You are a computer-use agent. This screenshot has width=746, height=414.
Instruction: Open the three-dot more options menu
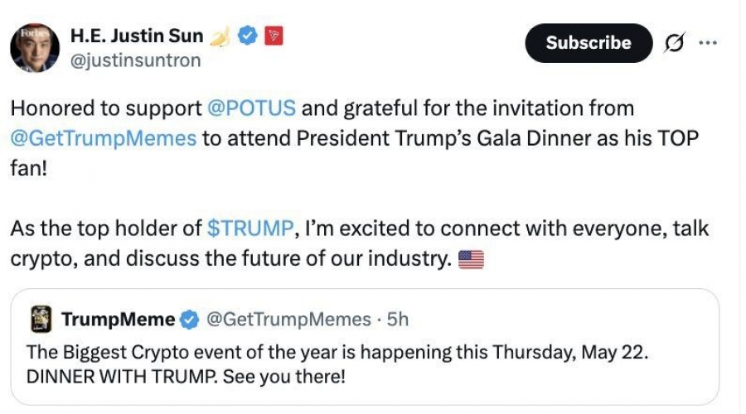tap(708, 43)
